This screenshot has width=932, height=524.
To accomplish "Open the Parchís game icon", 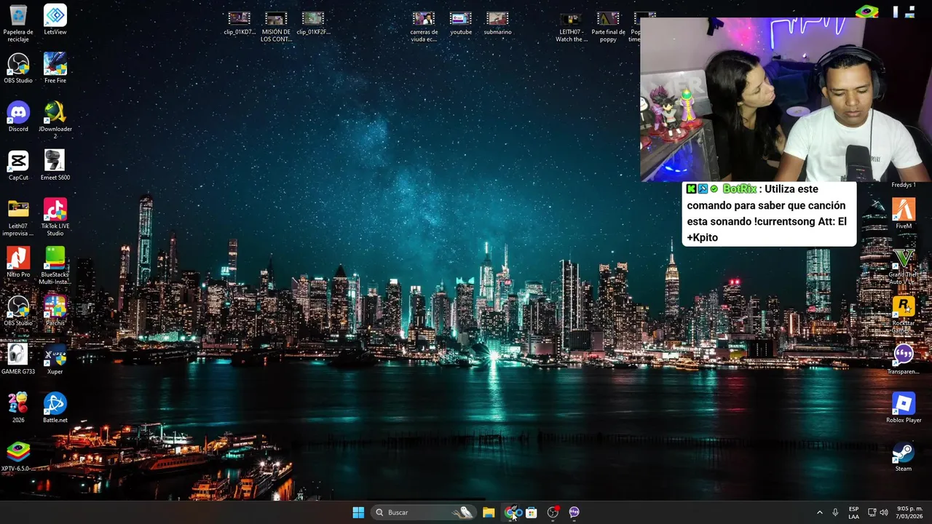I will tap(55, 311).
